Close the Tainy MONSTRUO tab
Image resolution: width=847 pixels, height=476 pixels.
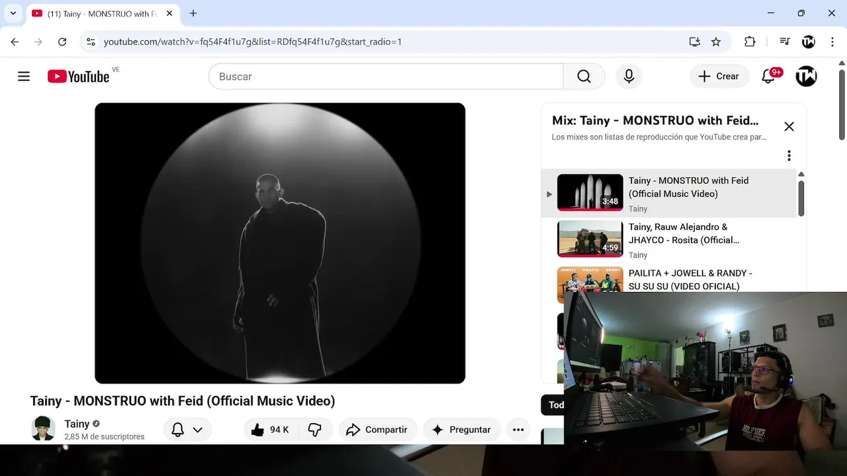click(x=169, y=13)
